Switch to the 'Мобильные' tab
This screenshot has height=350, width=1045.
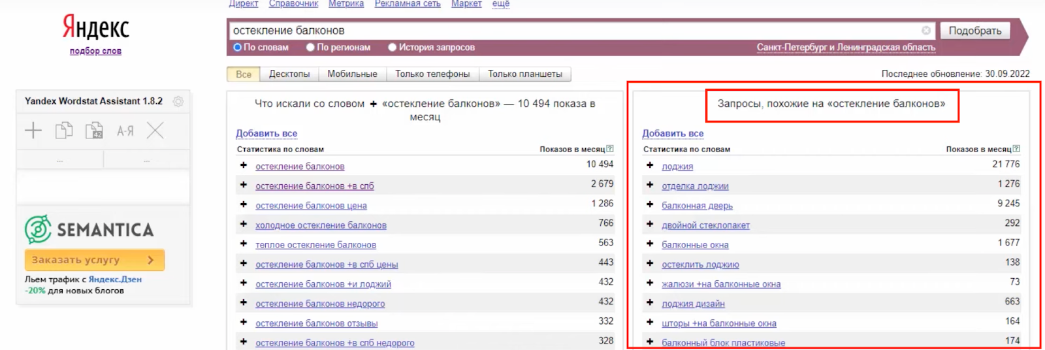352,74
